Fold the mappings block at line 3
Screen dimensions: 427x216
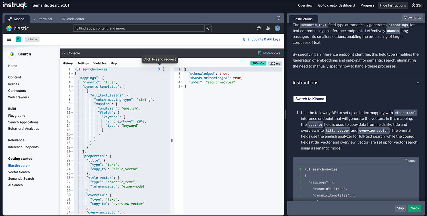click(72, 78)
